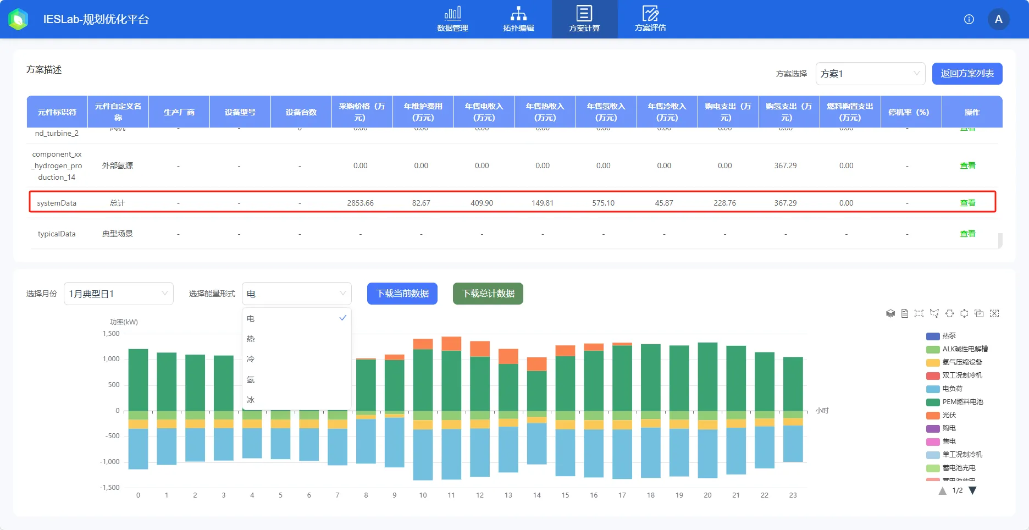Open the 数据管理 bar-chart icon tab
Viewport: 1029px width, 530px height.
click(x=452, y=19)
